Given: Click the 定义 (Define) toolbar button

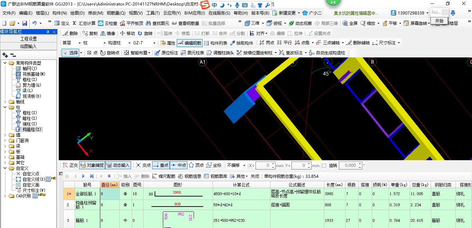Looking at the screenshot, I should tap(62, 23).
